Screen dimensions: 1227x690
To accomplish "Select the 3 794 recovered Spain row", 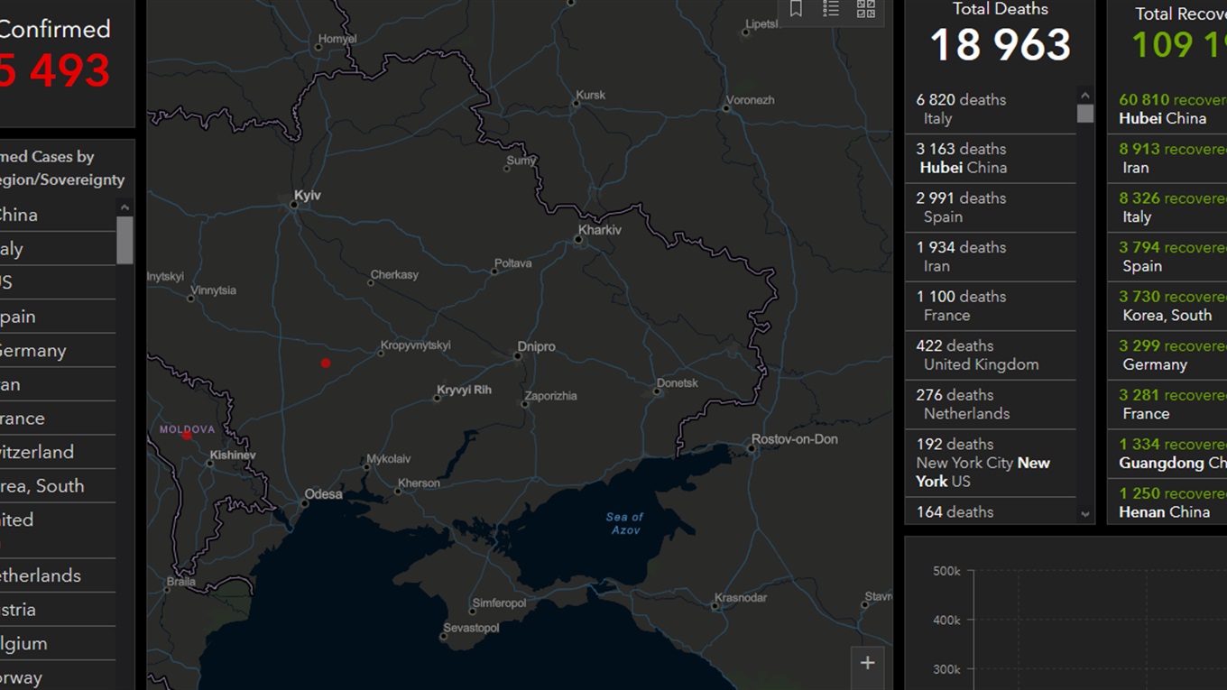I will tap(1167, 257).
